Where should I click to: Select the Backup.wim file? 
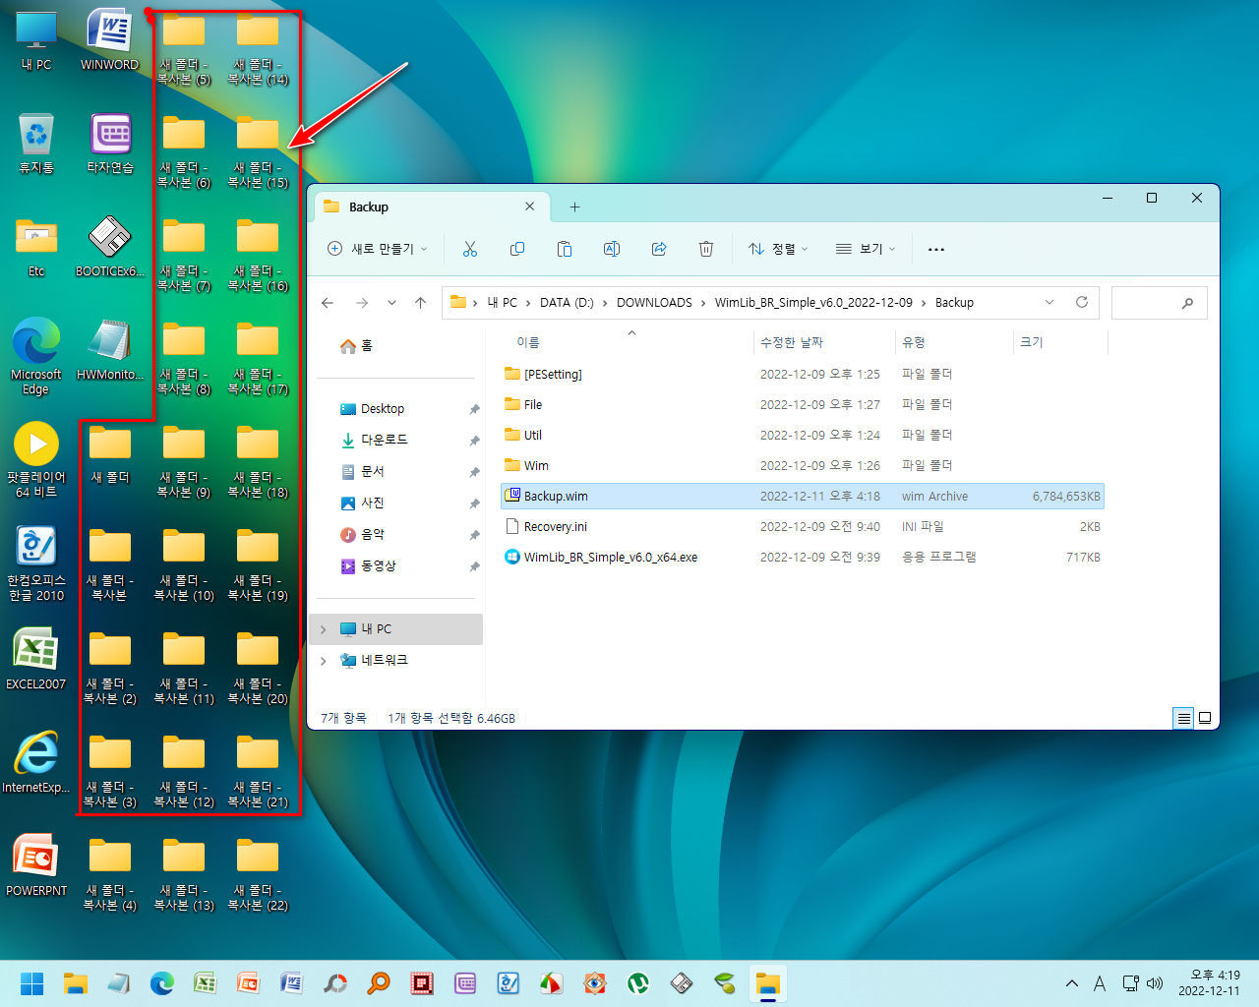point(803,497)
